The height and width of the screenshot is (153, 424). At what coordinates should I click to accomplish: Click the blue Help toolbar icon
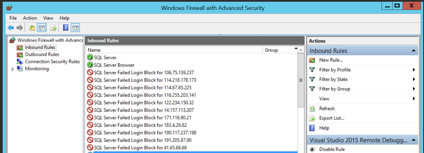click(66, 28)
